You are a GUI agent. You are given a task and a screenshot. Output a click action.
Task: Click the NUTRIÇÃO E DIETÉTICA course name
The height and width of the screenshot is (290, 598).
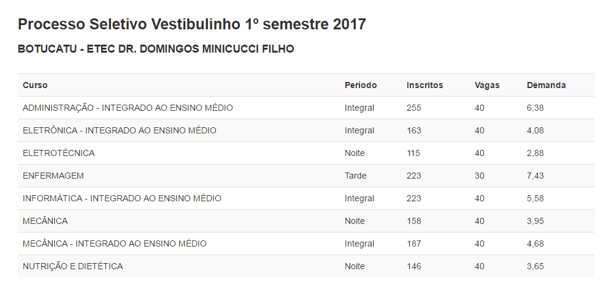pos(73,266)
